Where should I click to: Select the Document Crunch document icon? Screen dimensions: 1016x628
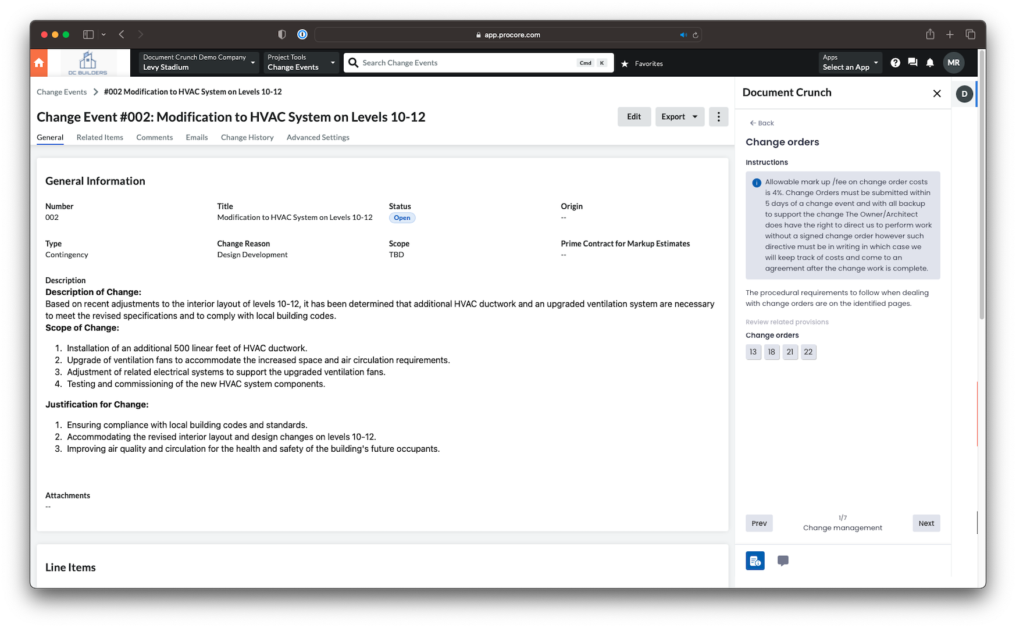(755, 561)
